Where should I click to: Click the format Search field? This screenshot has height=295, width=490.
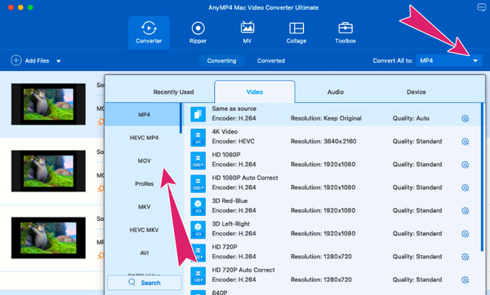pos(144,283)
